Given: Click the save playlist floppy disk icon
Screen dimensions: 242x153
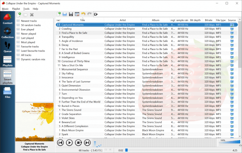Looking at the screenshot, I should point(71,14).
